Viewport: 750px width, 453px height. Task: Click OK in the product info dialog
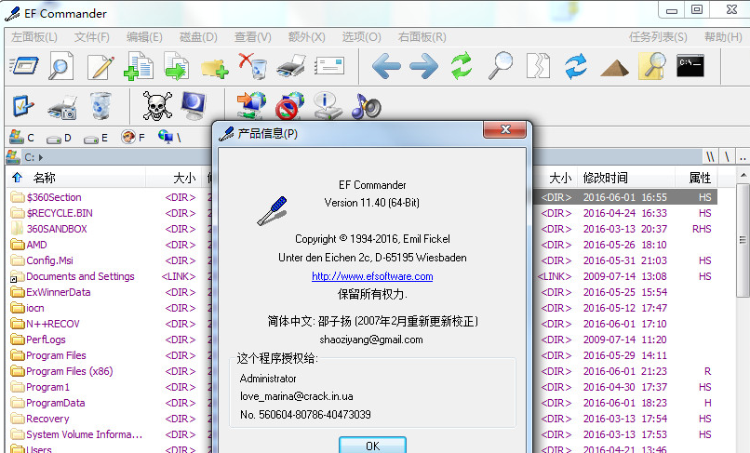click(x=372, y=445)
